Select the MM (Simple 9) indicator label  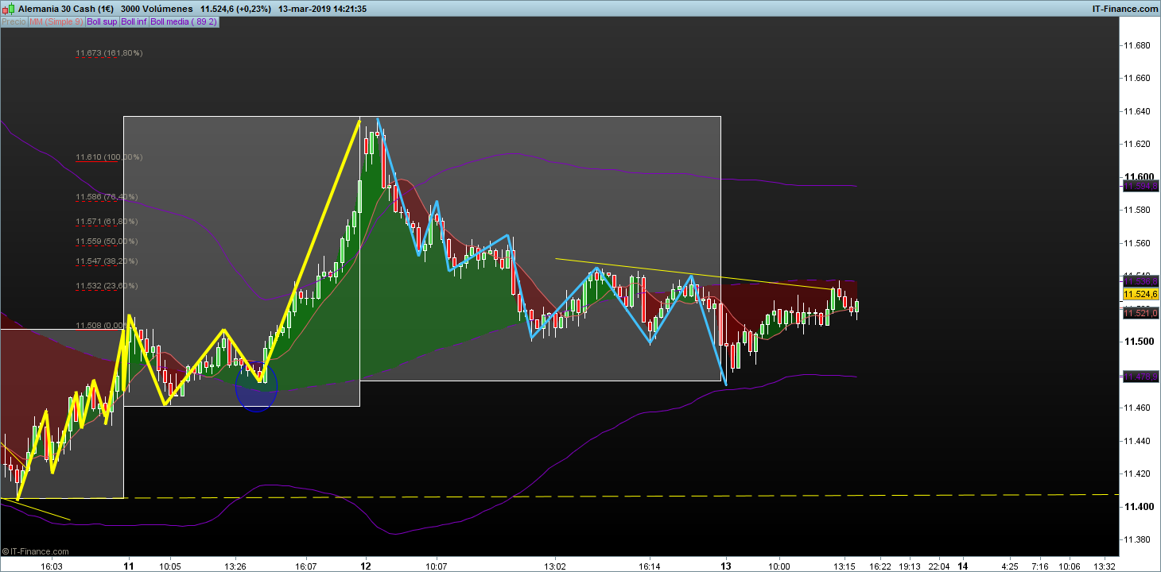pos(56,22)
